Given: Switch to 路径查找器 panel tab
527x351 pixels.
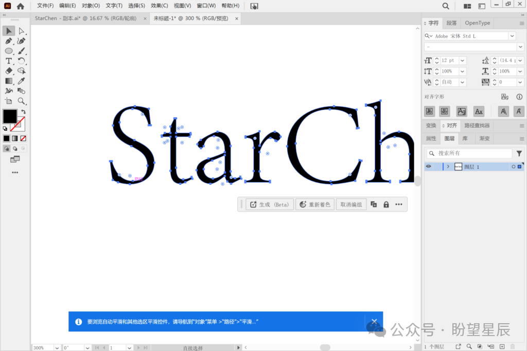Looking at the screenshot, I should 477,126.
